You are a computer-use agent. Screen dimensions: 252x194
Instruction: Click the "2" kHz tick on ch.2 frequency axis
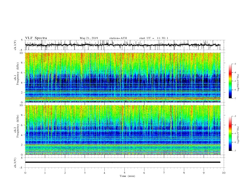(22, 145)
